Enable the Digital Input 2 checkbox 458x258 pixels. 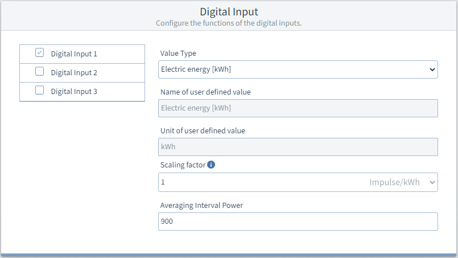(39, 71)
